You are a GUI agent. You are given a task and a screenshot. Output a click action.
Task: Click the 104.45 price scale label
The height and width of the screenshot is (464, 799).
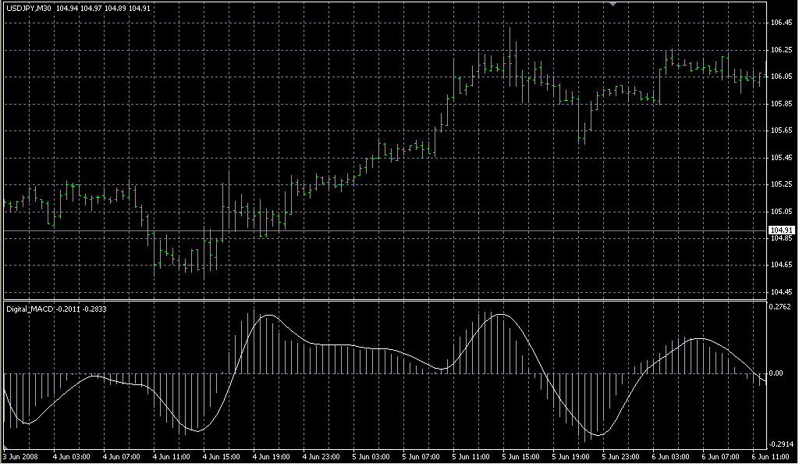pos(781,292)
